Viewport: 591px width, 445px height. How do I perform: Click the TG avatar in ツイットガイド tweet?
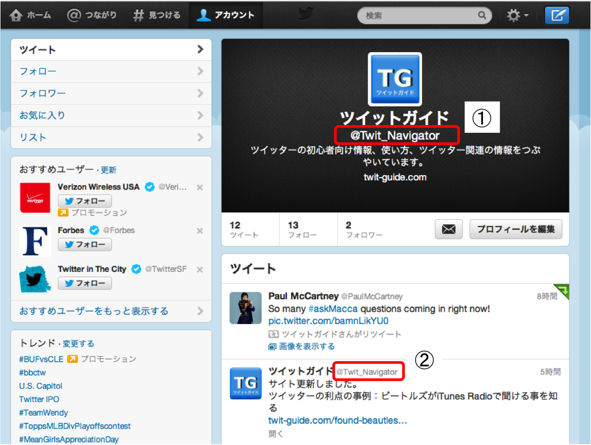click(246, 383)
